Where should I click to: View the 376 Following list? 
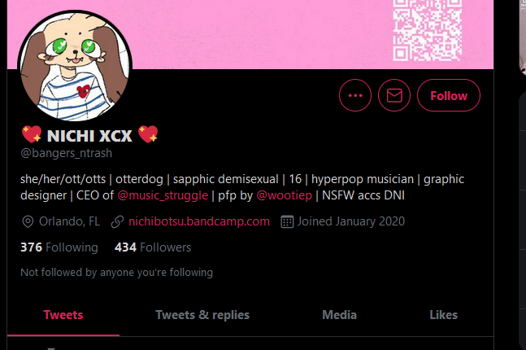click(x=59, y=247)
